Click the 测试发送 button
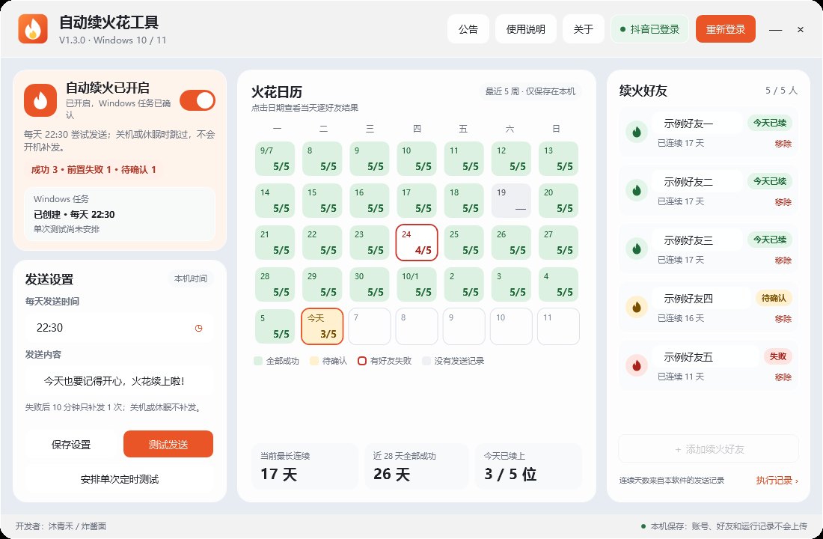 (168, 445)
